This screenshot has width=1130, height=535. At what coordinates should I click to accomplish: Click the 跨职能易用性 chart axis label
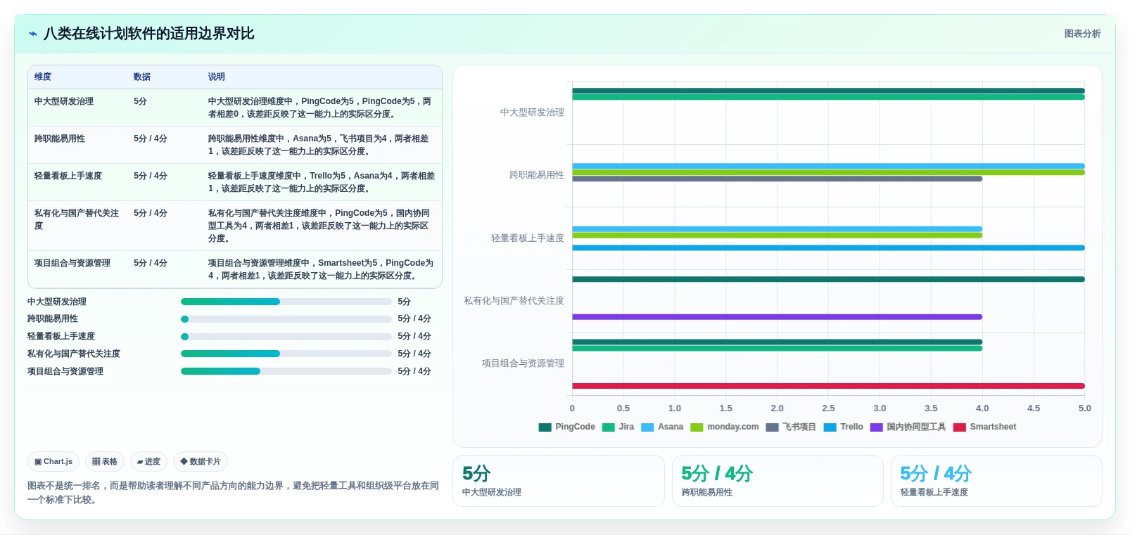coord(537,175)
